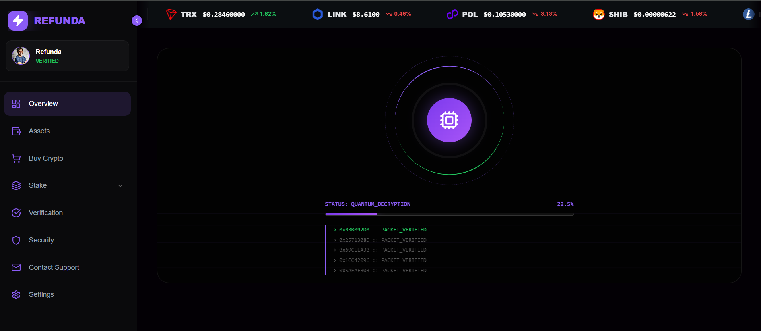Open the Security page link
Viewport: 761px width, 331px height.
pyautogui.click(x=41, y=240)
